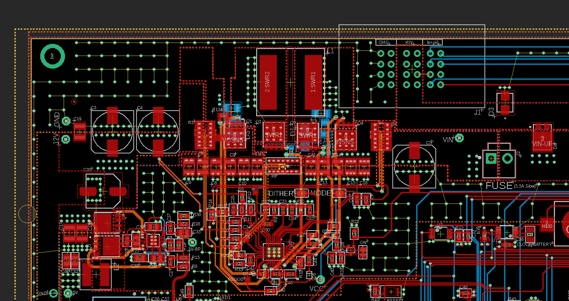Select the SWR1 MOSFET footprint

click(x=308, y=136)
